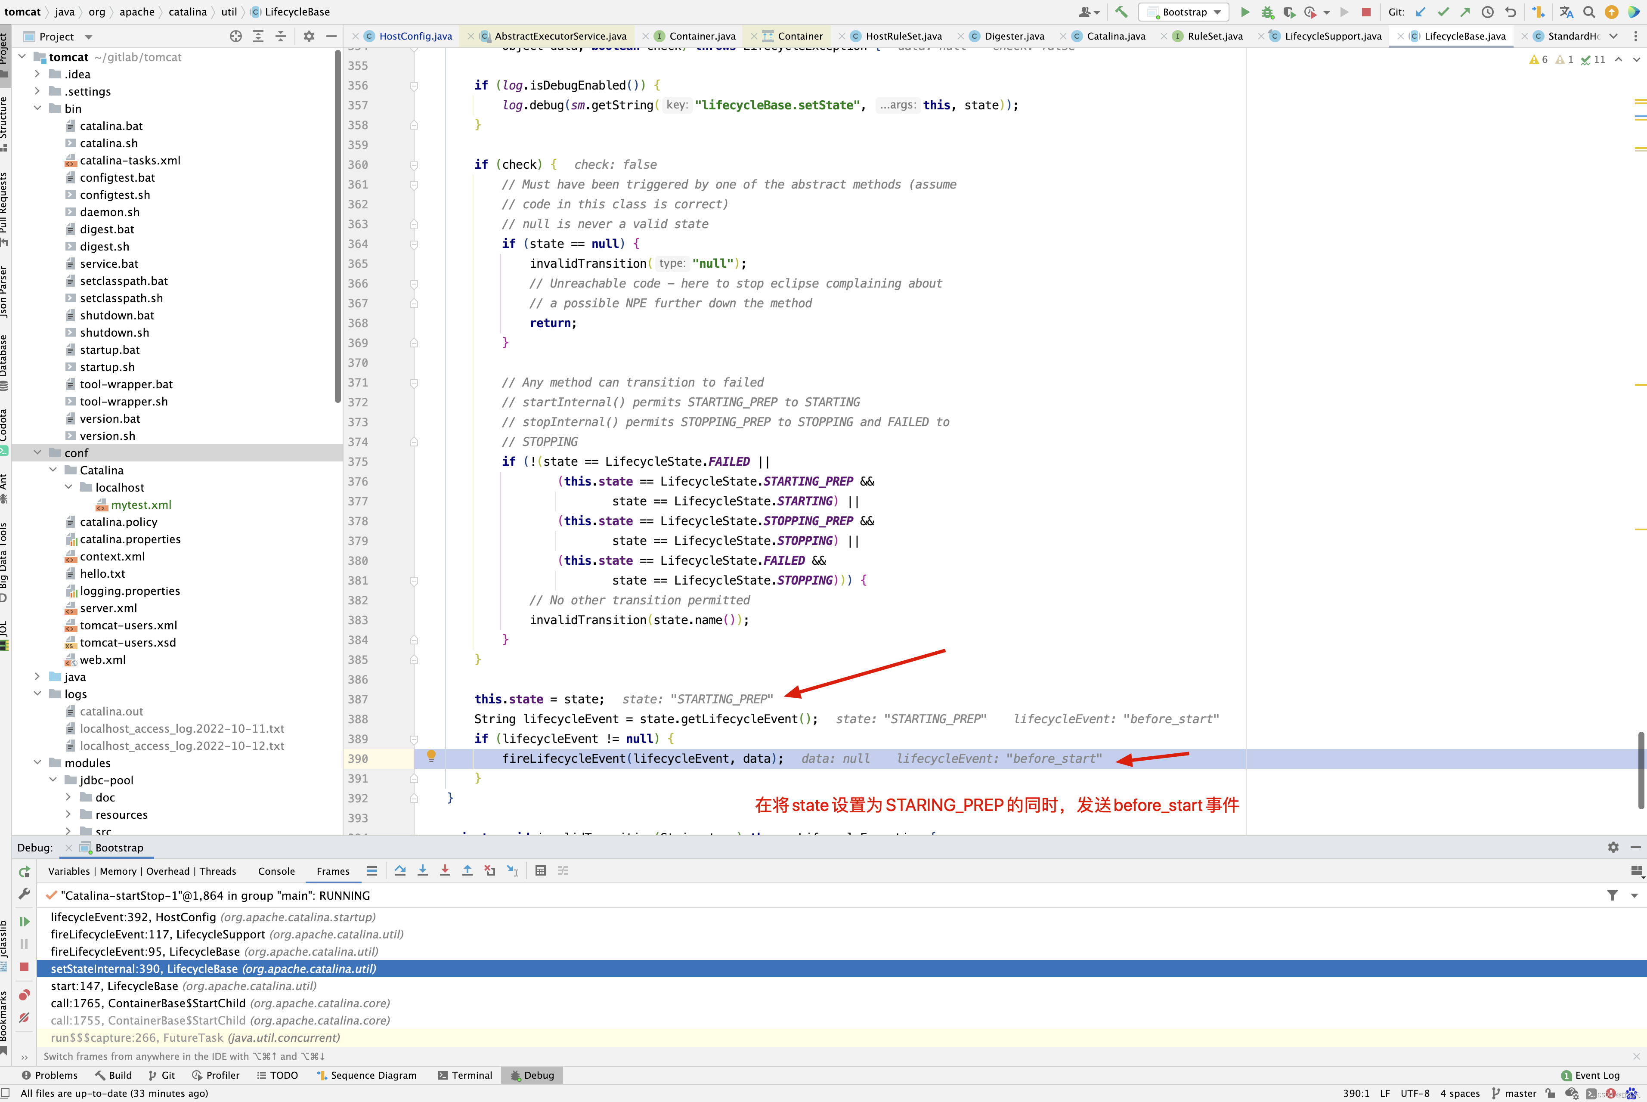This screenshot has height=1102, width=1647.
Task: Open Search Everywhere magnifier icon
Action: (x=1589, y=12)
